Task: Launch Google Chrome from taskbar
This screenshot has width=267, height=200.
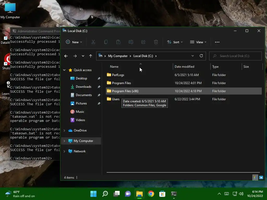Action: click(151, 194)
